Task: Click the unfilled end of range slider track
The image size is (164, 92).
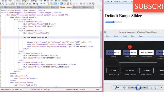Action: tap(121, 22)
